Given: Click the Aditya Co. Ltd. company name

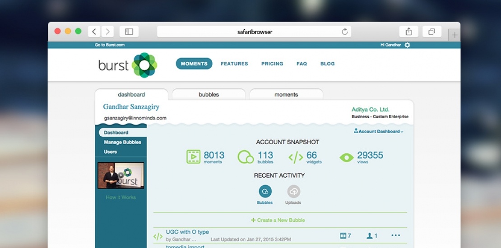Looking at the screenshot, I should [370, 110].
